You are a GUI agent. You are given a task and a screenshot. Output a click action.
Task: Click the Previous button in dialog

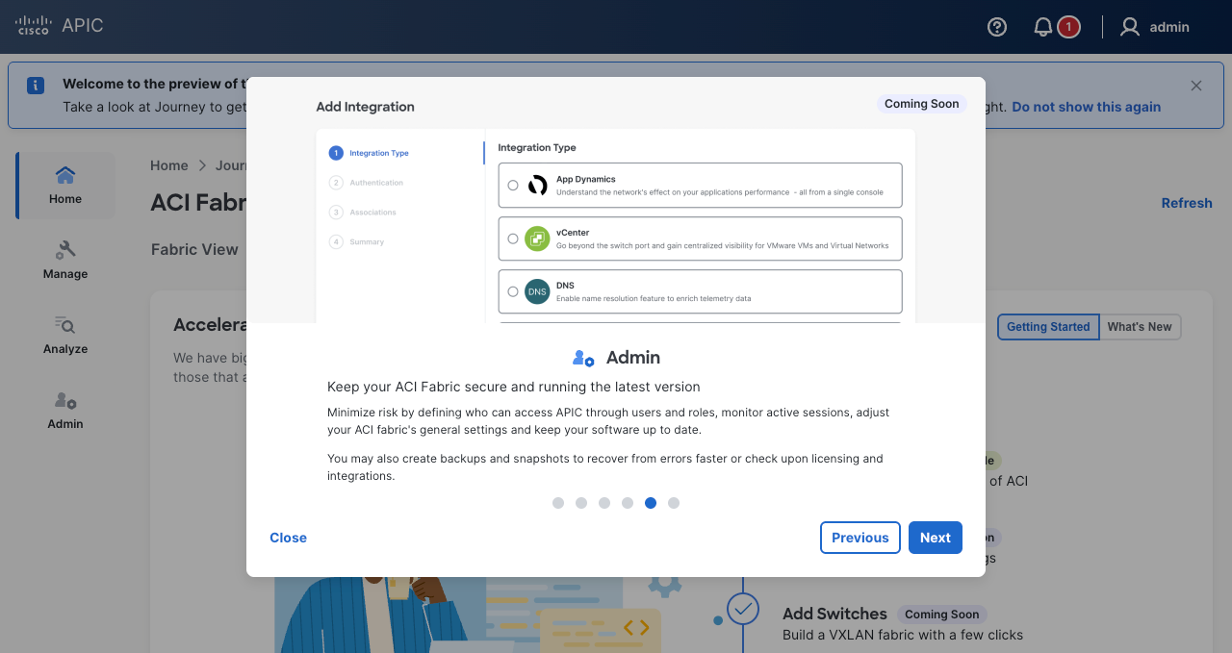point(860,538)
